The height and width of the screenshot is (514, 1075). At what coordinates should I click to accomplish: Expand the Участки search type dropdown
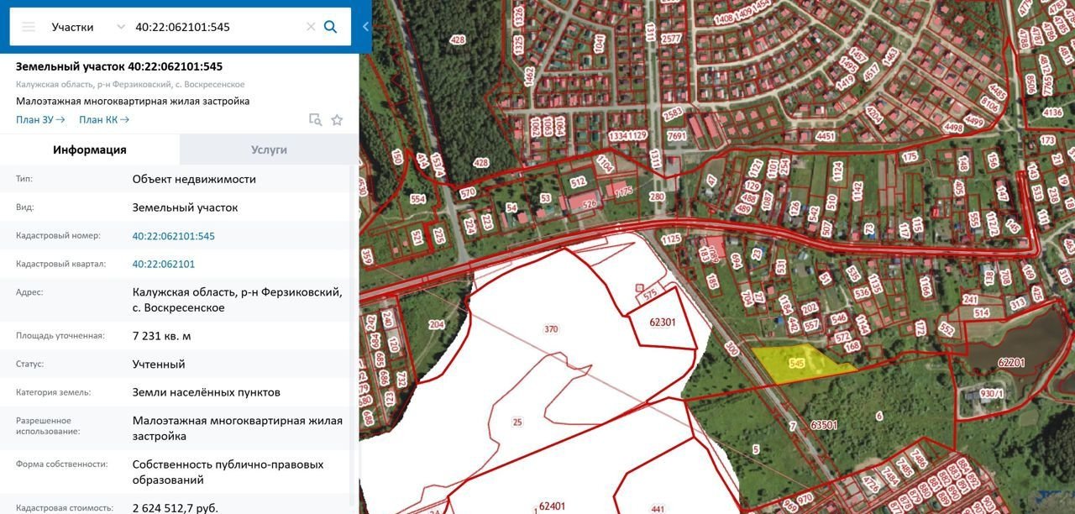point(120,27)
